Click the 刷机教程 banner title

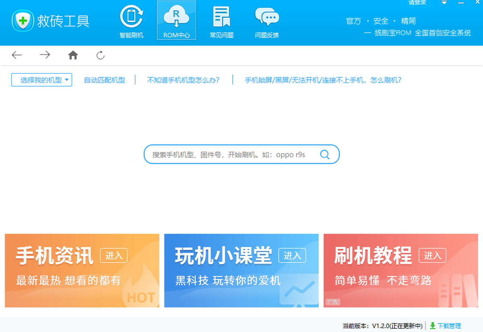click(373, 255)
